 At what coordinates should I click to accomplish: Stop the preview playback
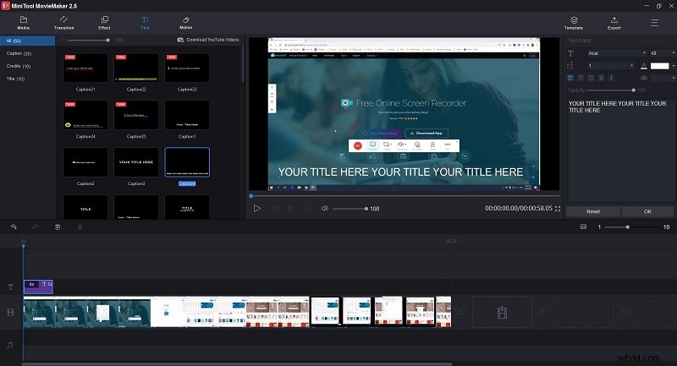308,208
